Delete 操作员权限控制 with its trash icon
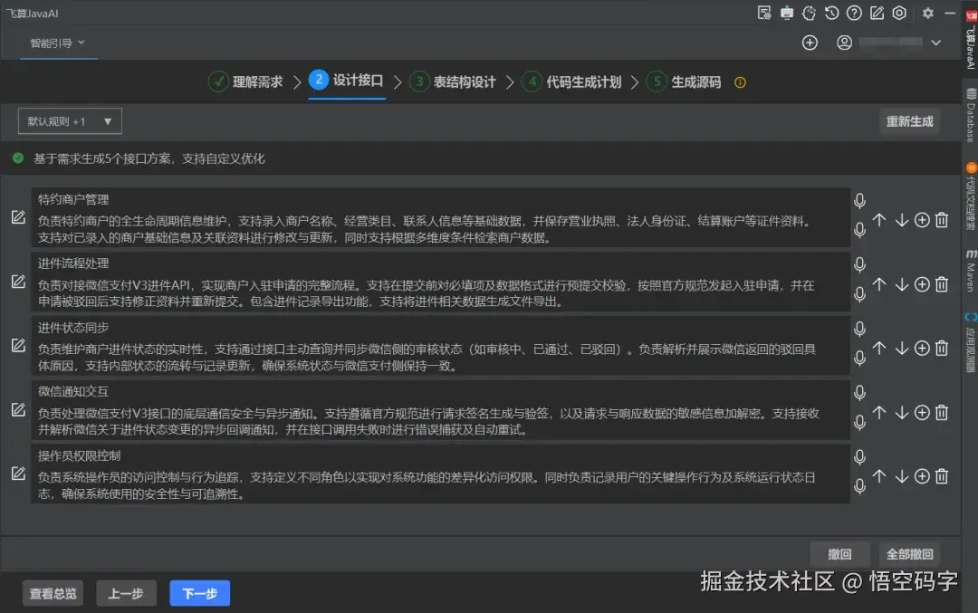 pyautogui.click(x=941, y=475)
